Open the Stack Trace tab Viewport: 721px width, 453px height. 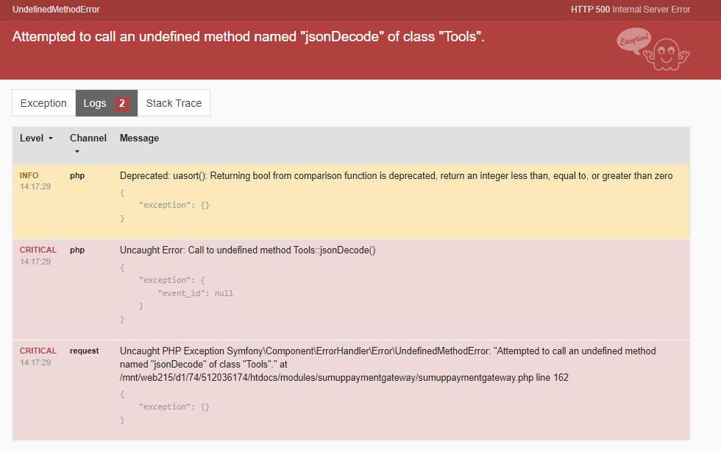[174, 103]
